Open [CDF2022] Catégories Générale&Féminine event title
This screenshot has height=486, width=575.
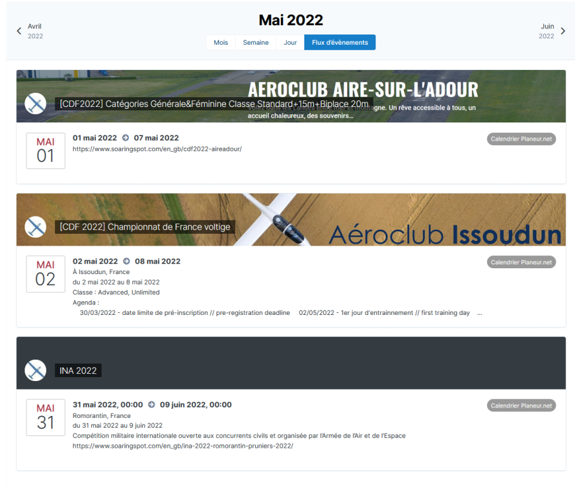coord(214,104)
